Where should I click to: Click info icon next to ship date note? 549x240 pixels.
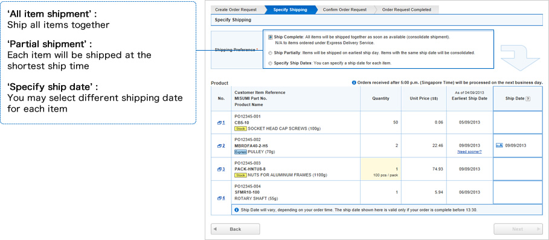point(237,210)
